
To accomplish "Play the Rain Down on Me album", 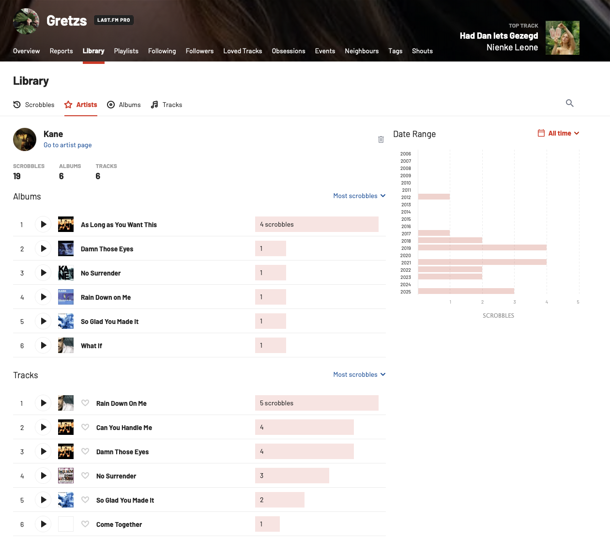I will (x=43, y=297).
